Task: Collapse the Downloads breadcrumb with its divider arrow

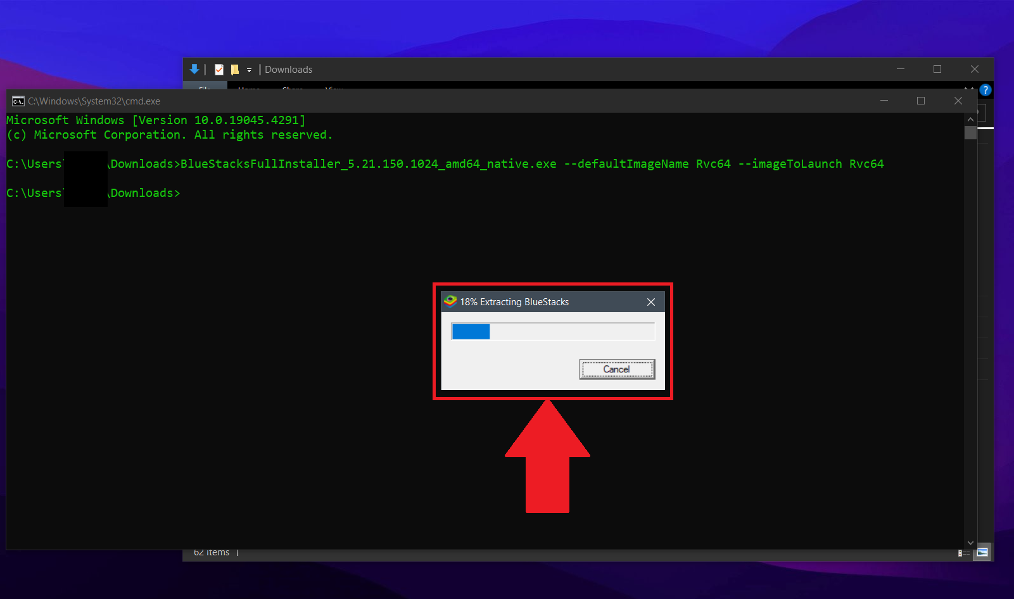Action: pos(261,70)
